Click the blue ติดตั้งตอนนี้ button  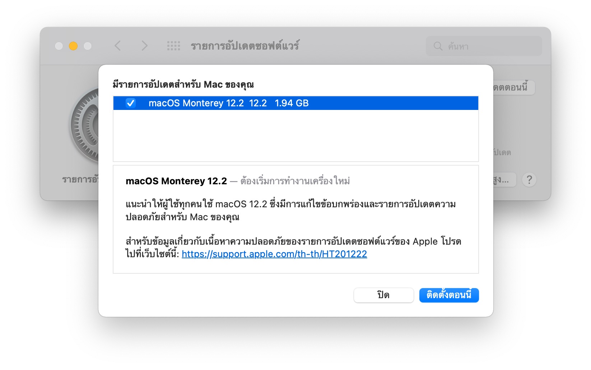coord(449,295)
